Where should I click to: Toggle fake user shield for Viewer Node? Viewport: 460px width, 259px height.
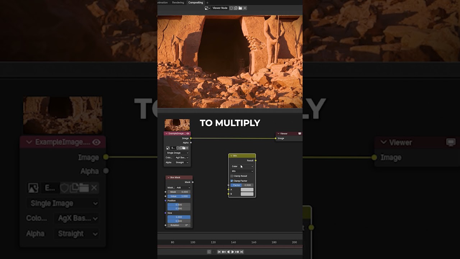point(231,8)
